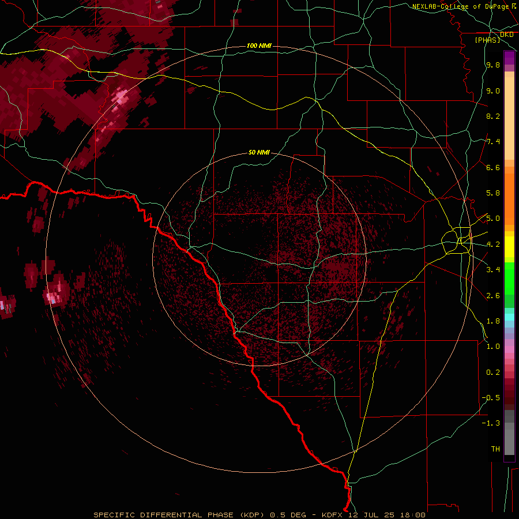Click the "SPECIFIC DIFFERENTIAL PHASE (KDP)" caption text
519x519 pixels.
click(x=179, y=515)
